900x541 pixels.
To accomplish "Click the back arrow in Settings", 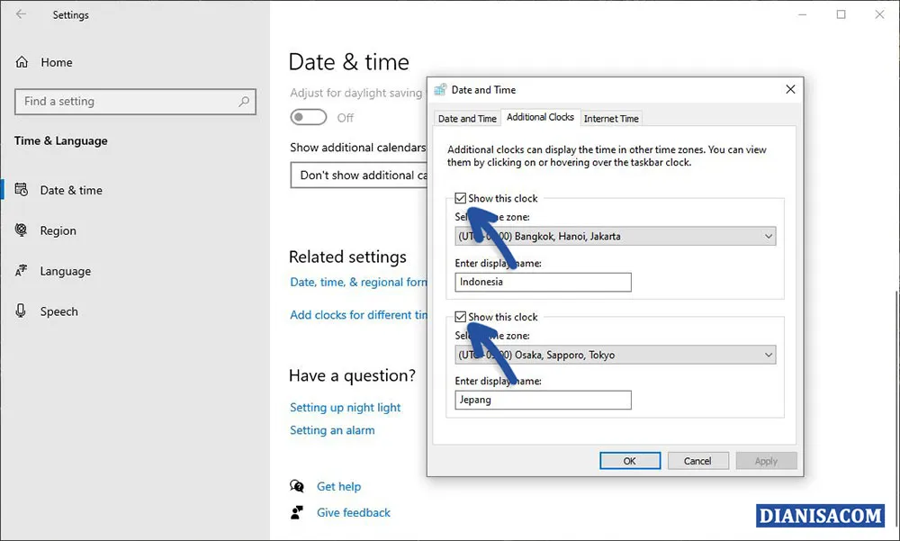I will (20, 14).
